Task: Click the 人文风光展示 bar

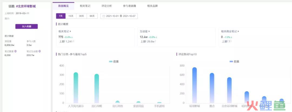Action: (76, 88)
